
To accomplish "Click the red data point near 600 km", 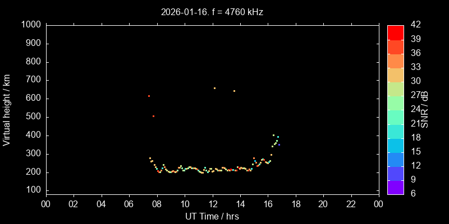I will click(x=149, y=96).
